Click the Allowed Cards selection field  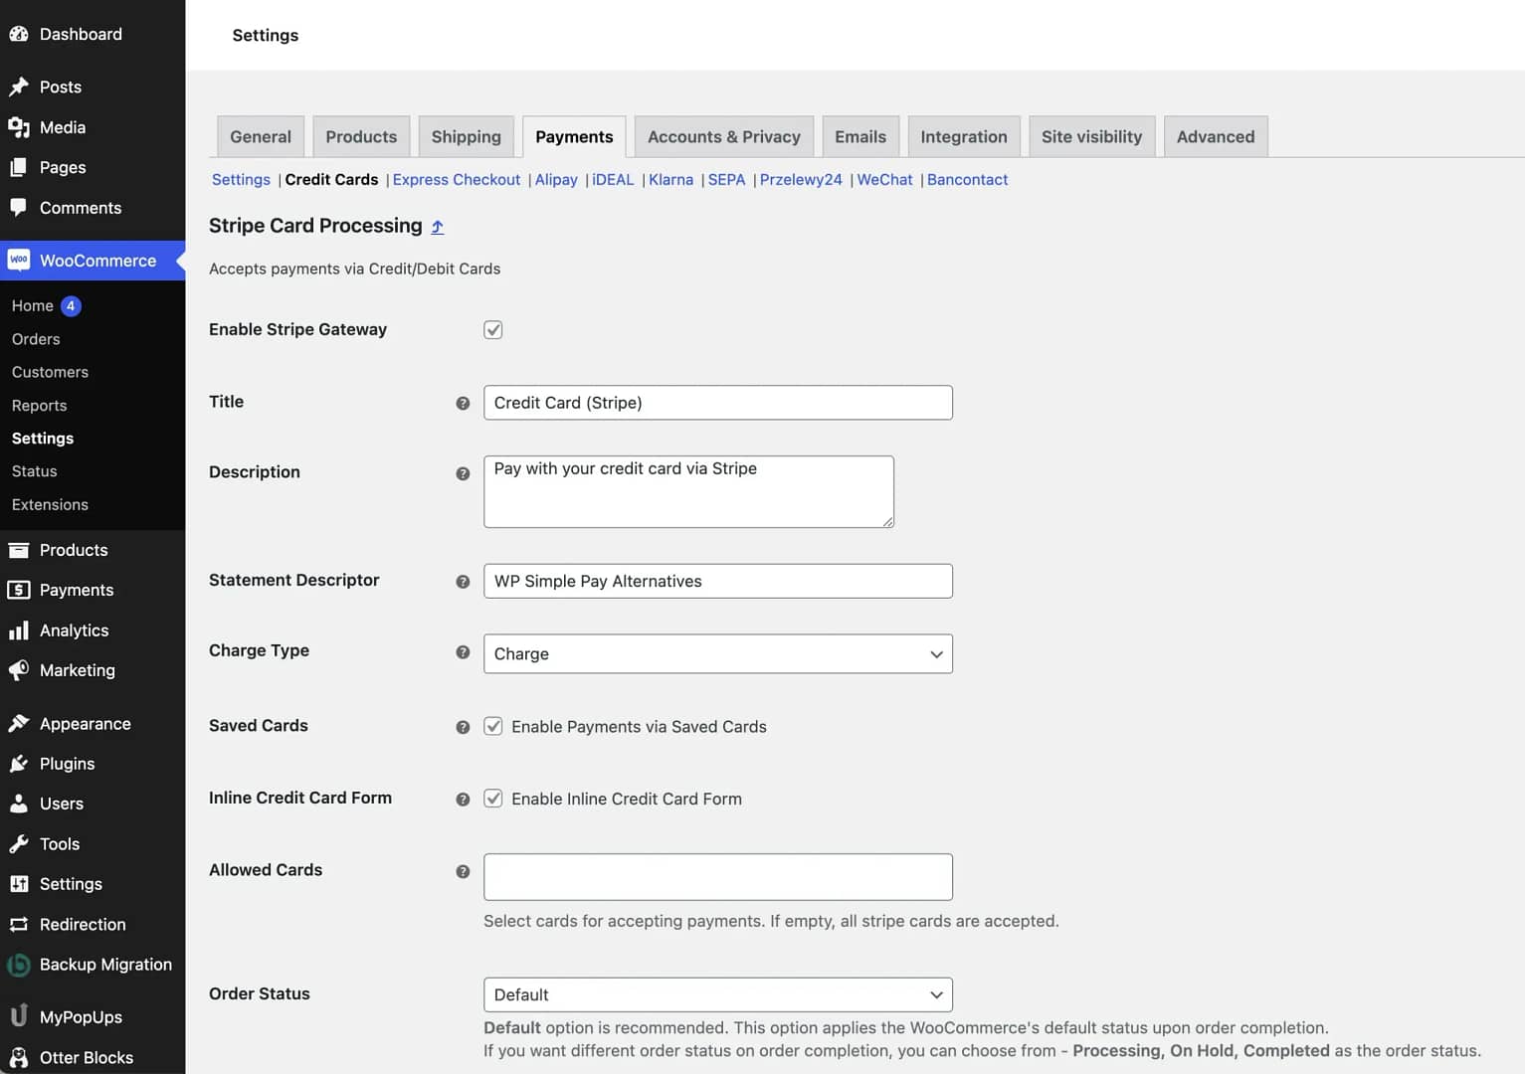click(718, 877)
